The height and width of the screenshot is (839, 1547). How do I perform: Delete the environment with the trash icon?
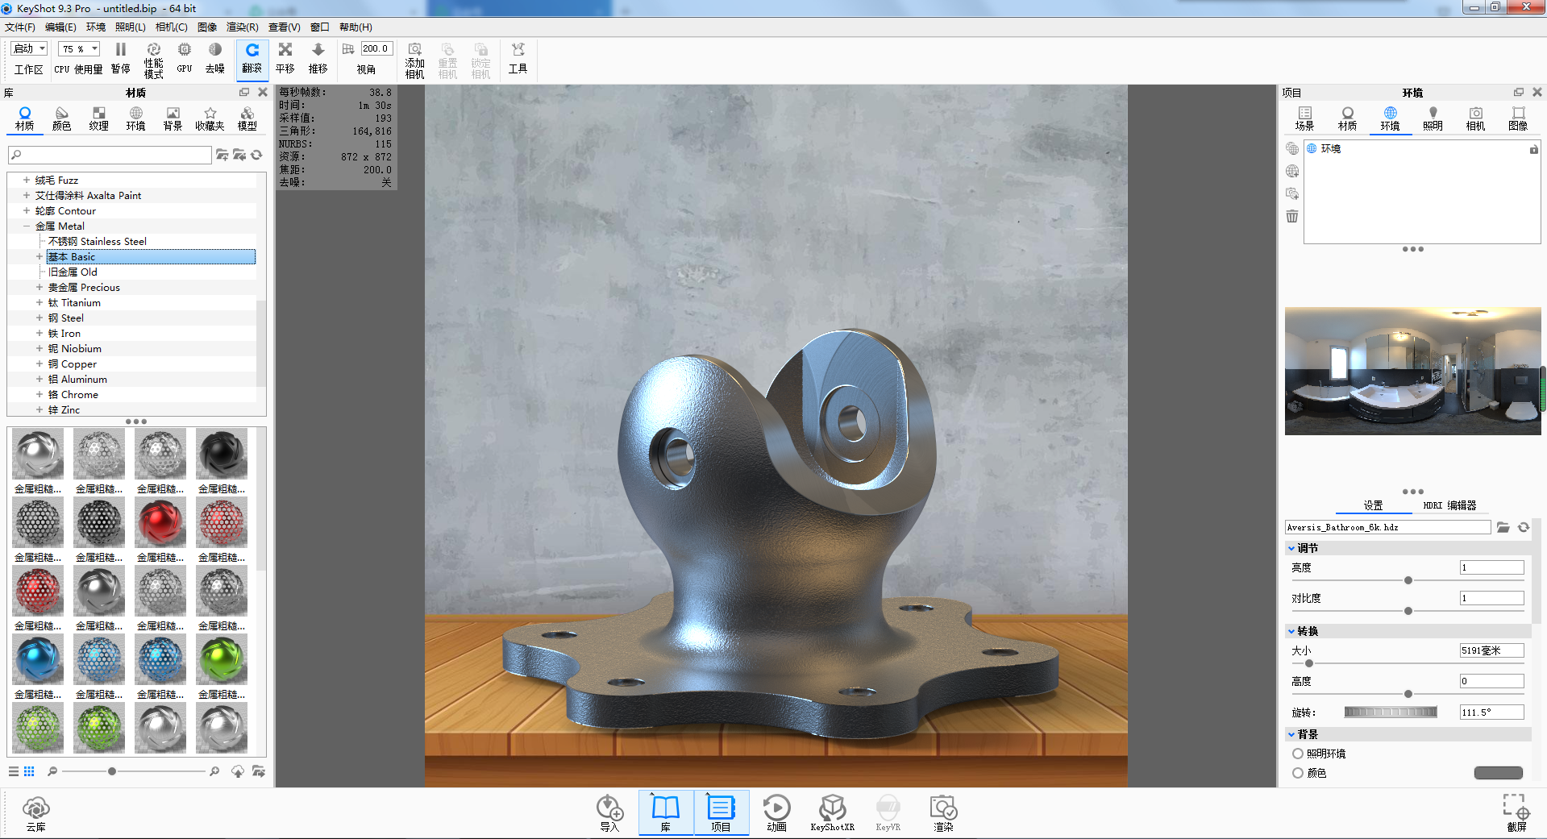point(1292,216)
